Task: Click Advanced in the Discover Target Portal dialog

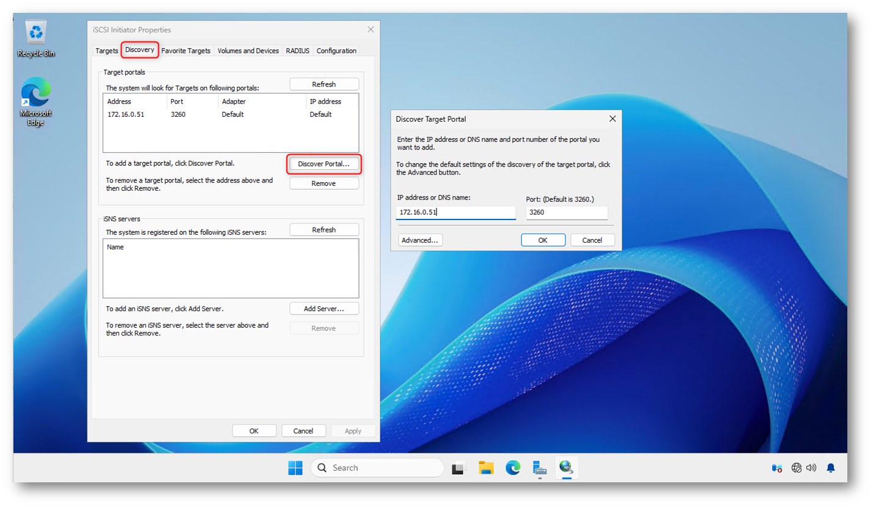Action: click(420, 240)
